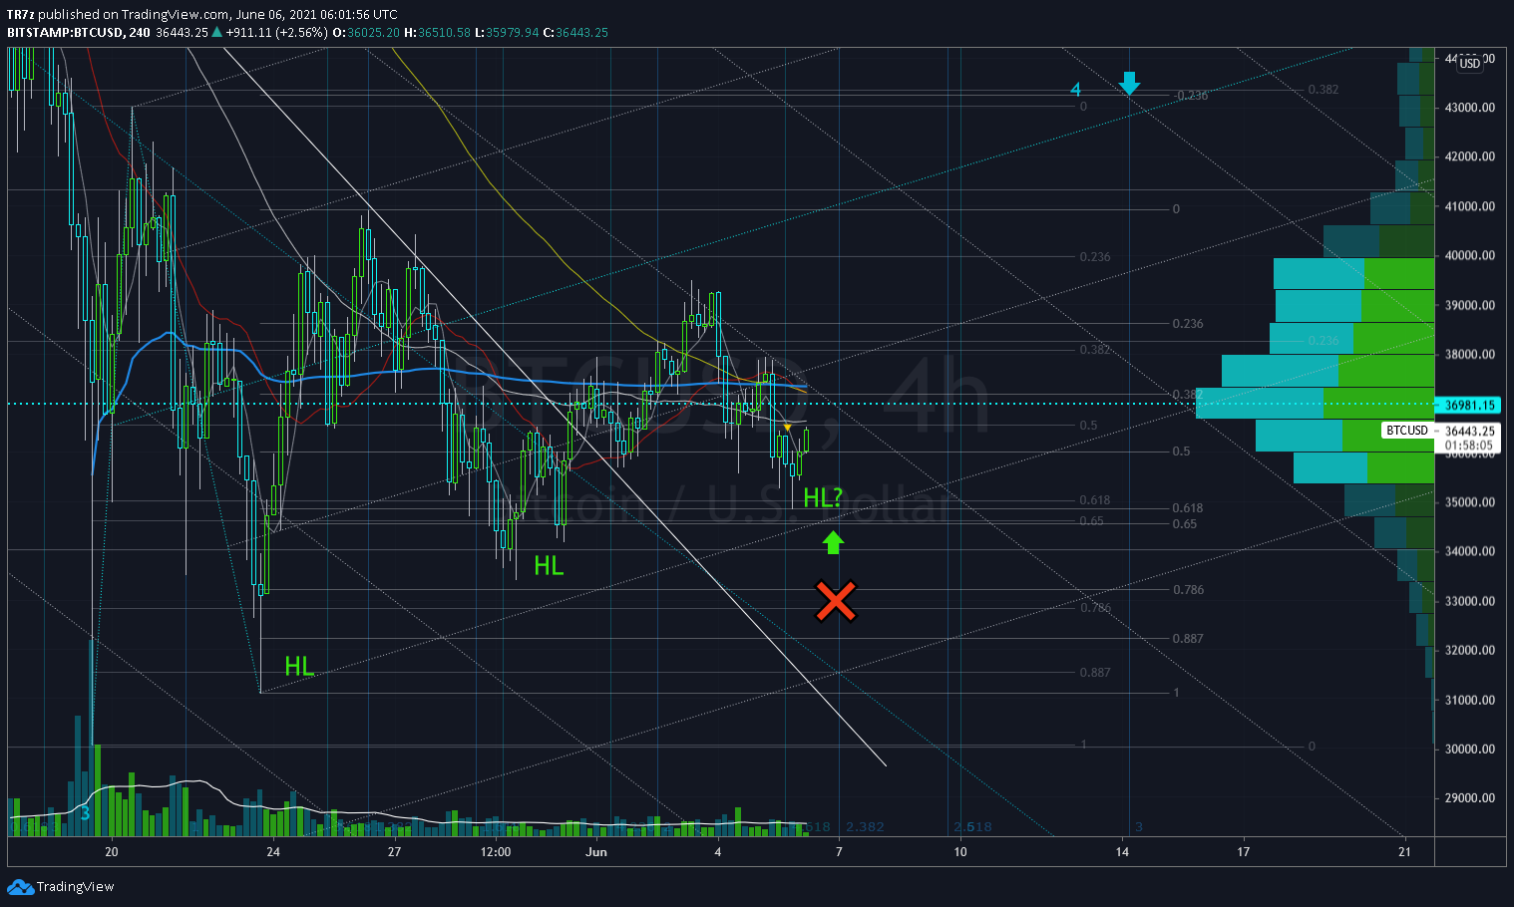Click the 24 date on time axis

[x=273, y=851]
